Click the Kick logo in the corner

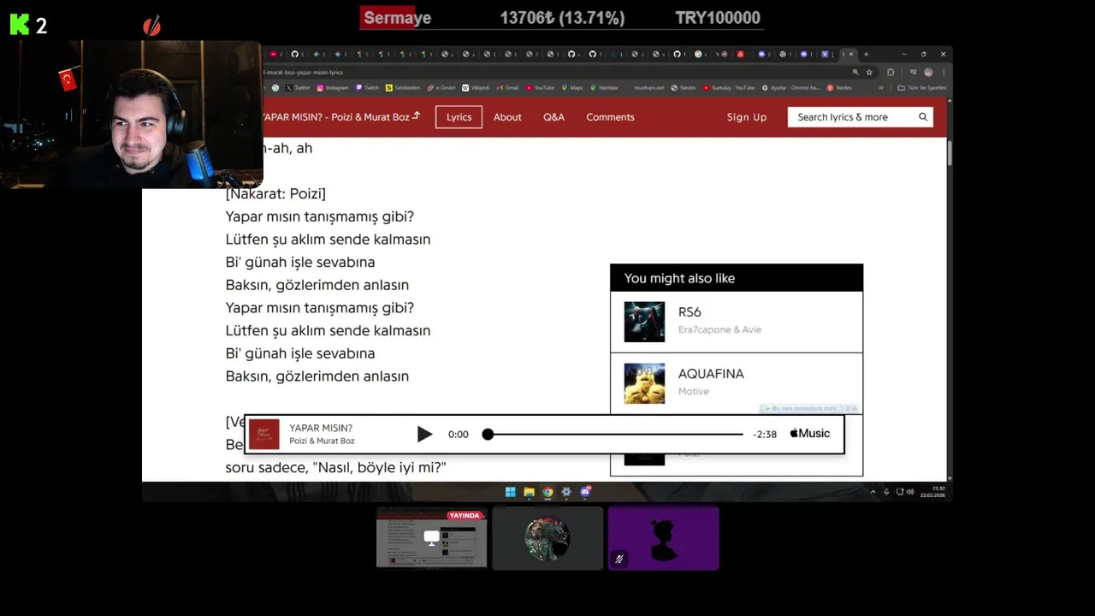(x=20, y=25)
